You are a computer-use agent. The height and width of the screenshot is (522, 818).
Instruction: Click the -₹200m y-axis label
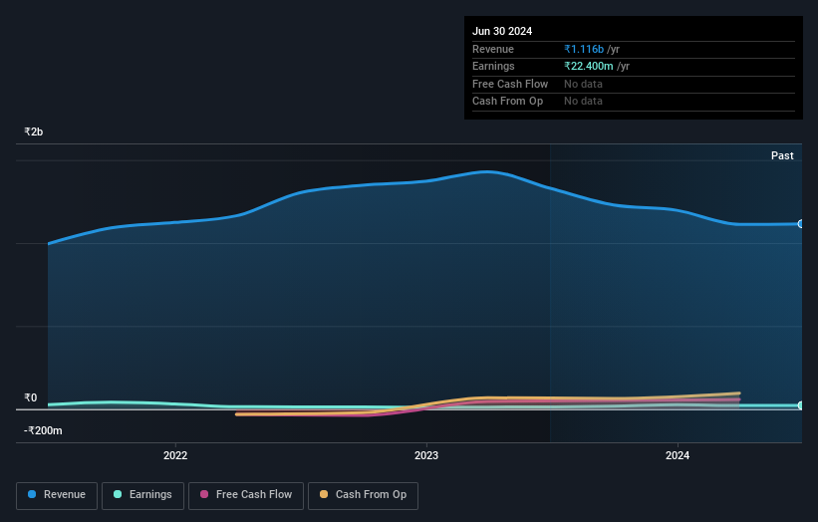(x=43, y=430)
